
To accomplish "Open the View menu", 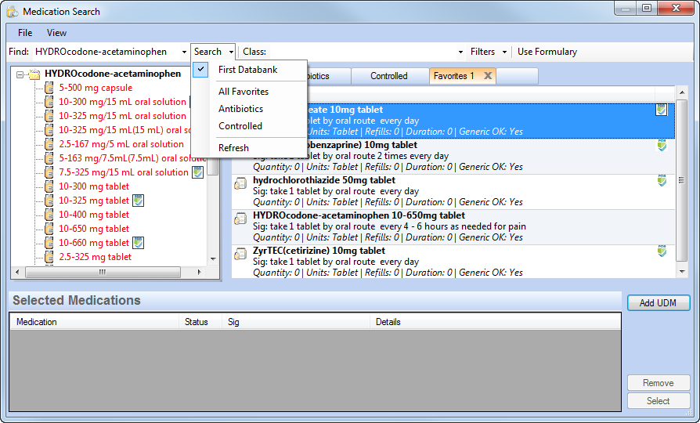I will coord(56,33).
